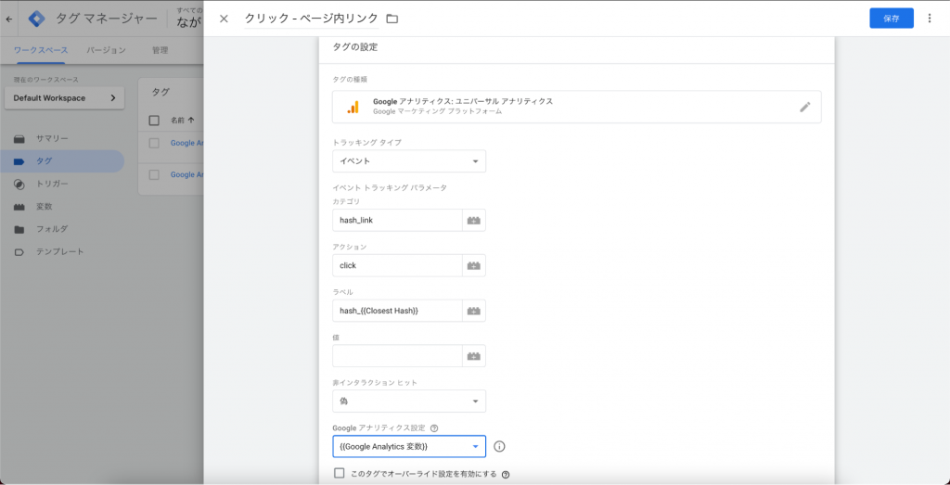The height and width of the screenshot is (485, 950).
Task: Click the タグ マネージャー title text
Action: [x=106, y=19]
